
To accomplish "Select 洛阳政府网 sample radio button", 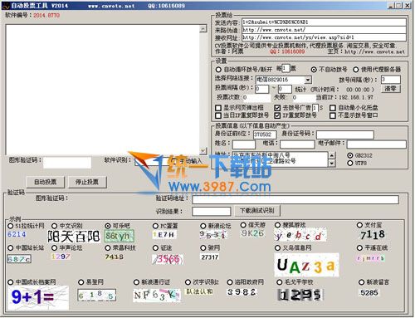I will tap(230, 282).
